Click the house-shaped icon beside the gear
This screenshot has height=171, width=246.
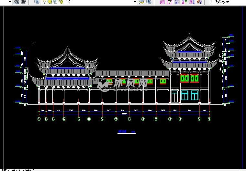click(23, 2)
